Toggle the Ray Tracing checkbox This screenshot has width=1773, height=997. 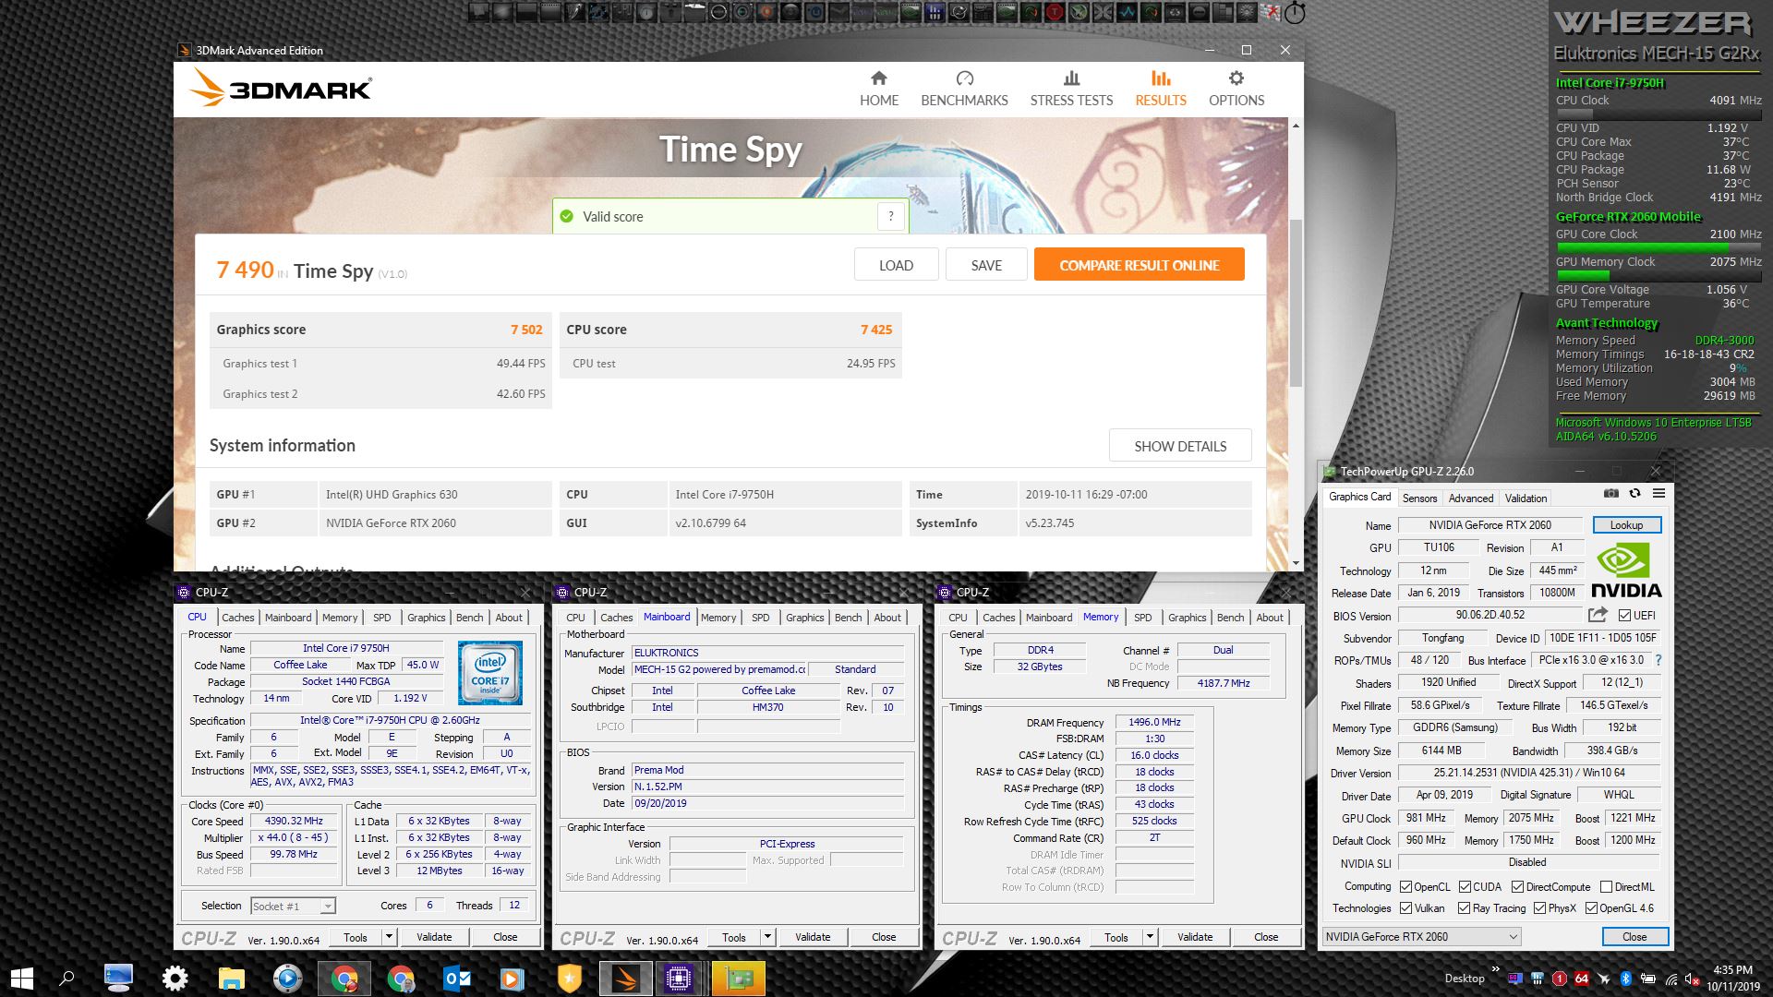[x=1464, y=908]
